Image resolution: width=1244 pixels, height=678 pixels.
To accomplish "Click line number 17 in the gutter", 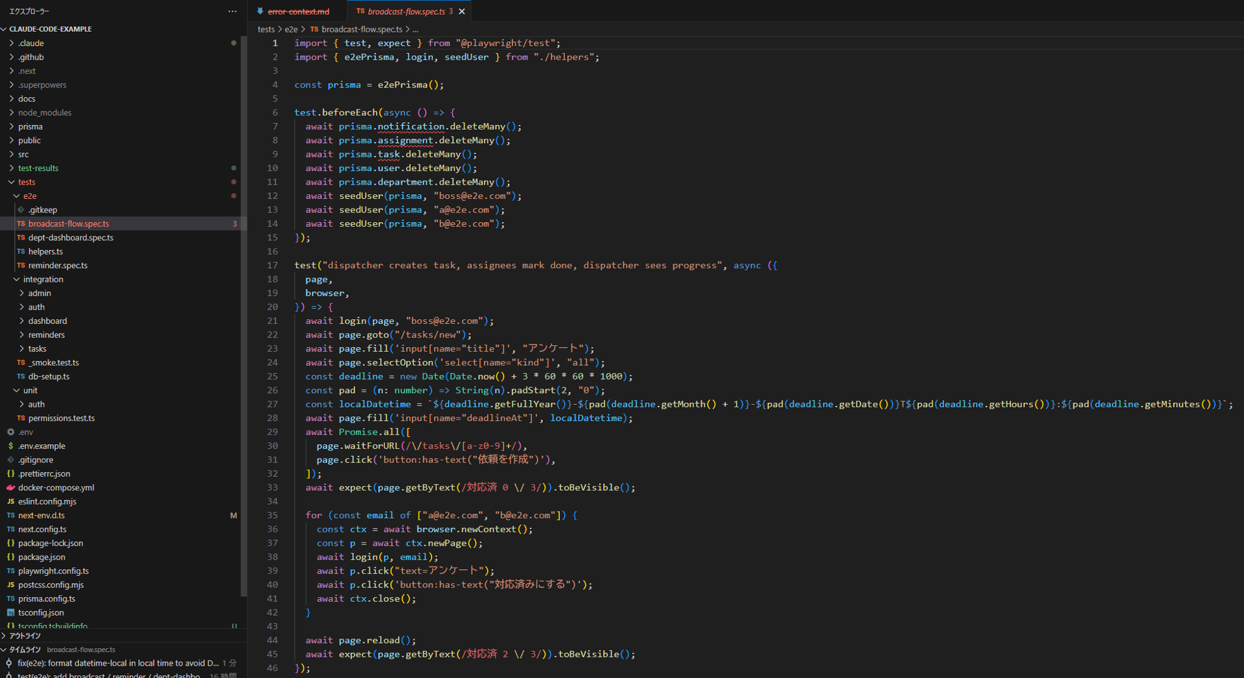I will [272, 266].
